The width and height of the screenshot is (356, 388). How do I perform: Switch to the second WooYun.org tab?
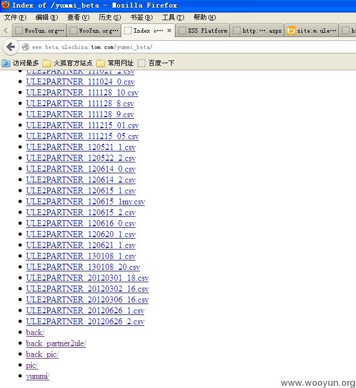[x=94, y=31]
